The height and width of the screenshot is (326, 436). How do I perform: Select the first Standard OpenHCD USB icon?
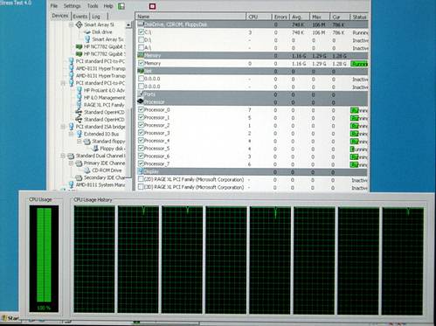pyautogui.click(x=79, y=112)
